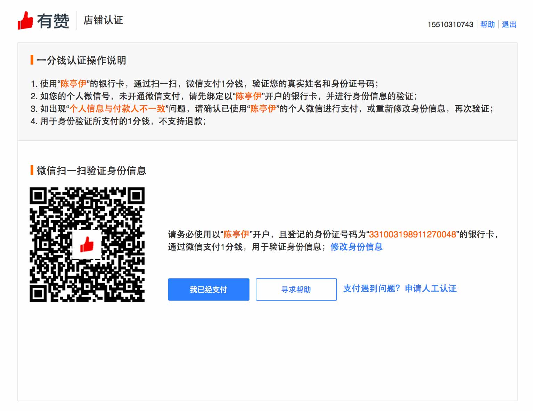Screen dimensions: 533x411
Task: Click instruction line 2 about 未开通微信支付
Action: (224, 96)
